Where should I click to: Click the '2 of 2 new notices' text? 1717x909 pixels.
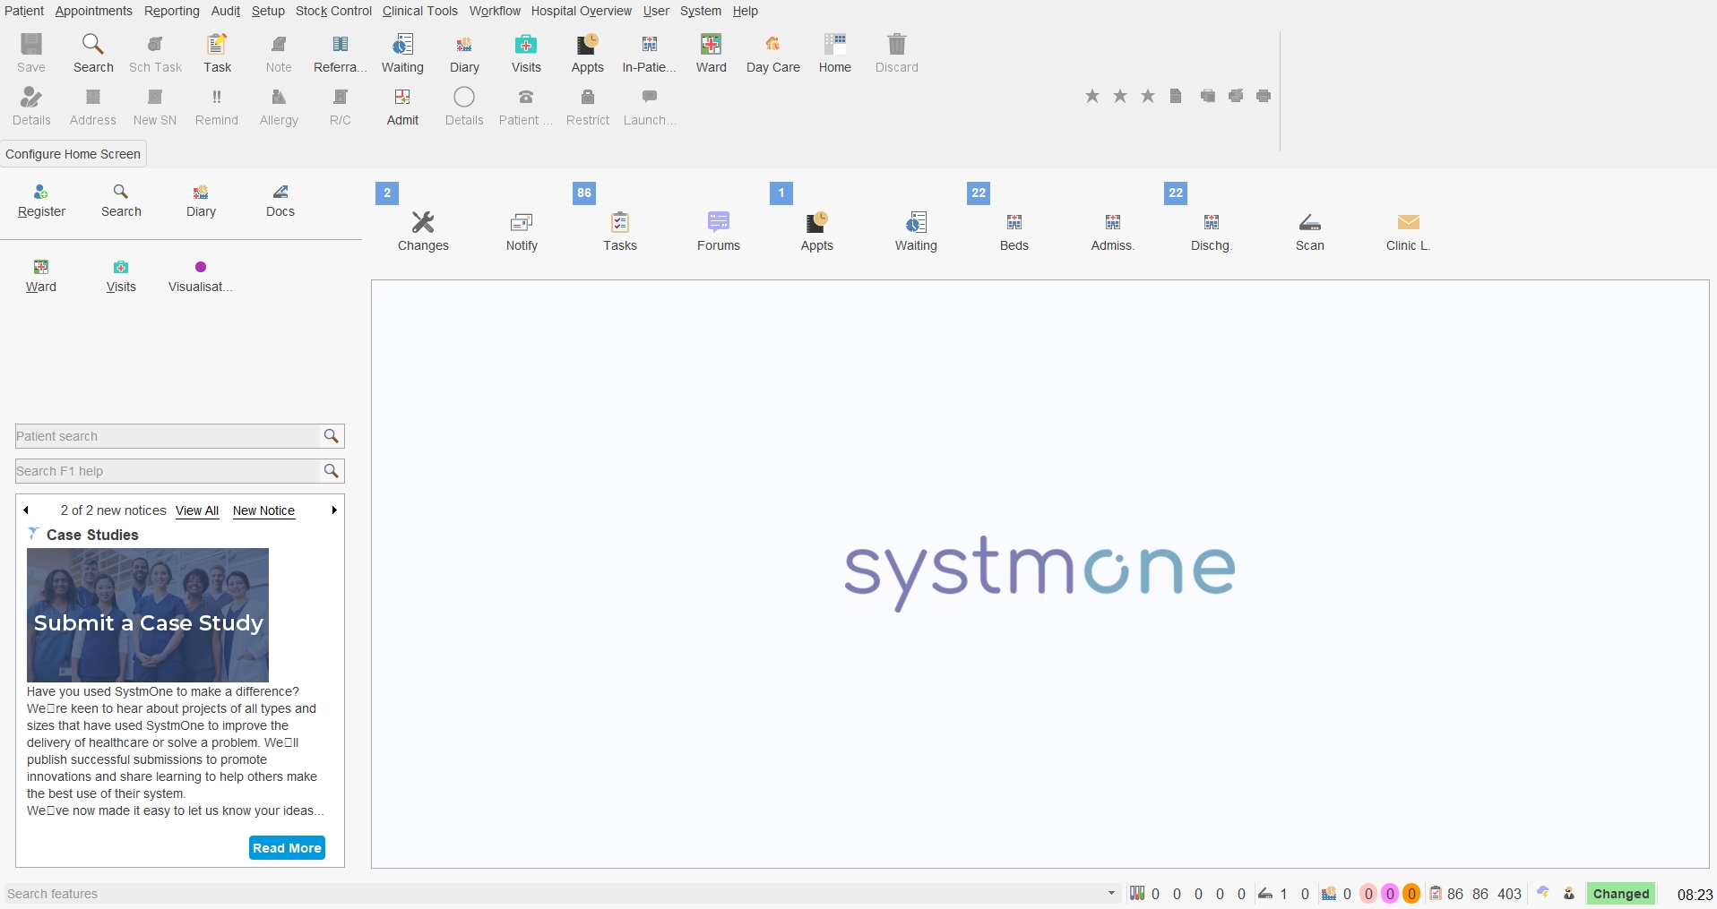[x=114, y=510]
